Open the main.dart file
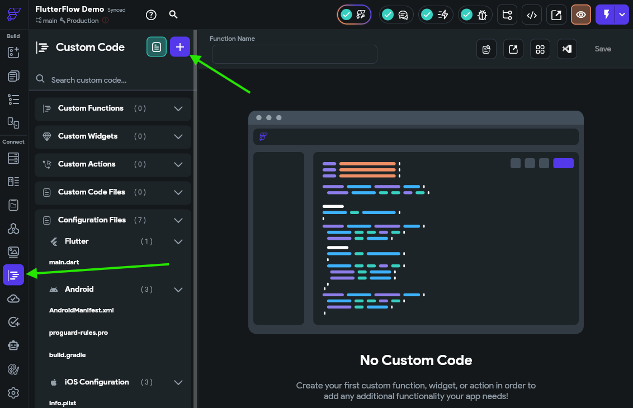The width and height of the screenshot is (633, 408). coord(64,262)
